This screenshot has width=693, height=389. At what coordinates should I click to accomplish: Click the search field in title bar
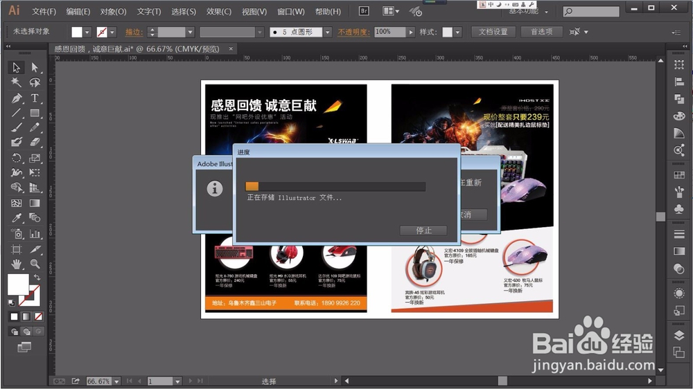coord(591,12)
